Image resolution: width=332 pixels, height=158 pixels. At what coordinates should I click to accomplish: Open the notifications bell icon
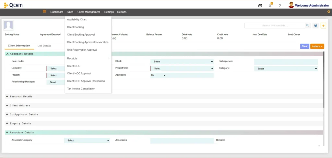270,6
